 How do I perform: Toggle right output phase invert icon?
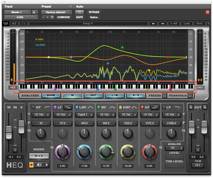[x=205, y=107]
